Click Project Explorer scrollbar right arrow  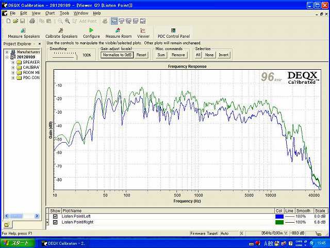(37, 216)
